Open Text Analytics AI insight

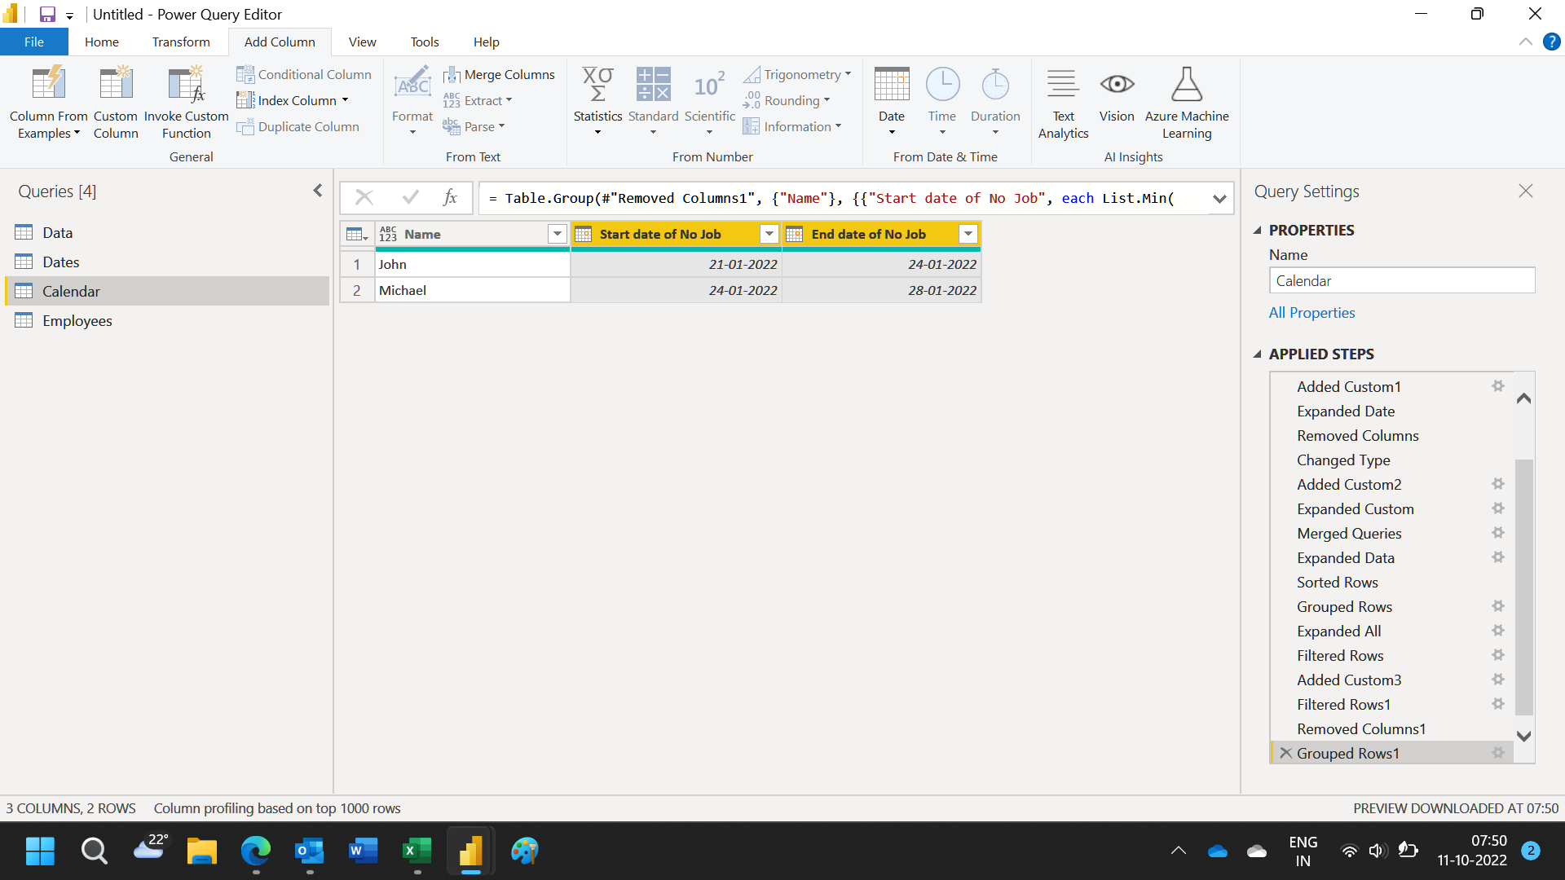click(x=1063, y=102)
